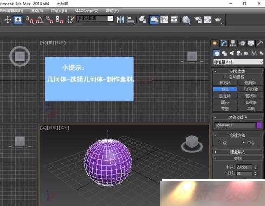Collapse the 名称和颜色 rollout
The image size is (265, 206).
237,117
